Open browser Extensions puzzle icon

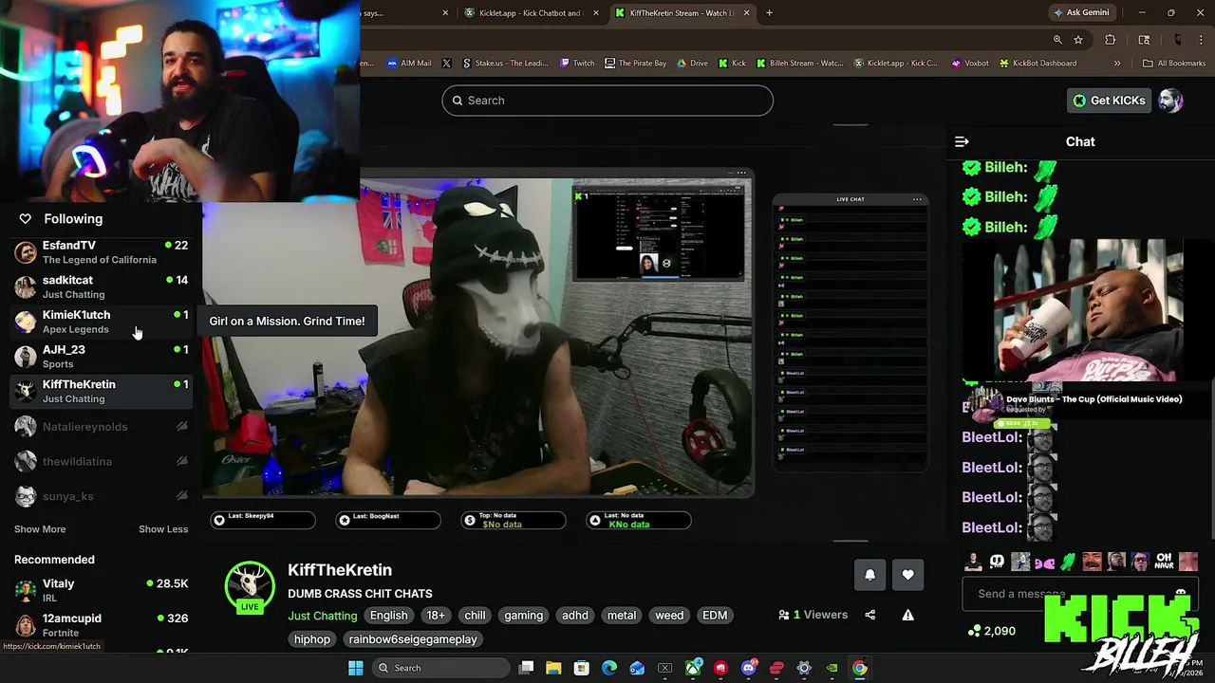click(x=1110, y=40)
